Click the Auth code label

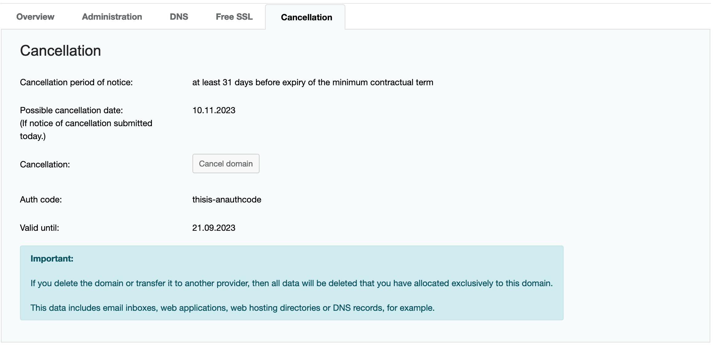40,199
